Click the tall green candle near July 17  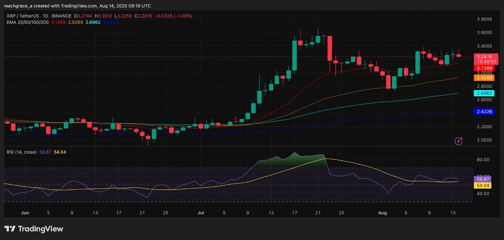click(x=295, y=55)
